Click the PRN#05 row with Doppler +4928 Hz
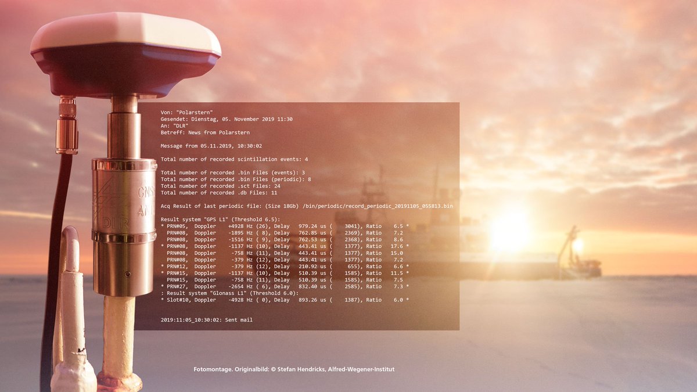This screenshot has height=392, width=697. (285, 226)
